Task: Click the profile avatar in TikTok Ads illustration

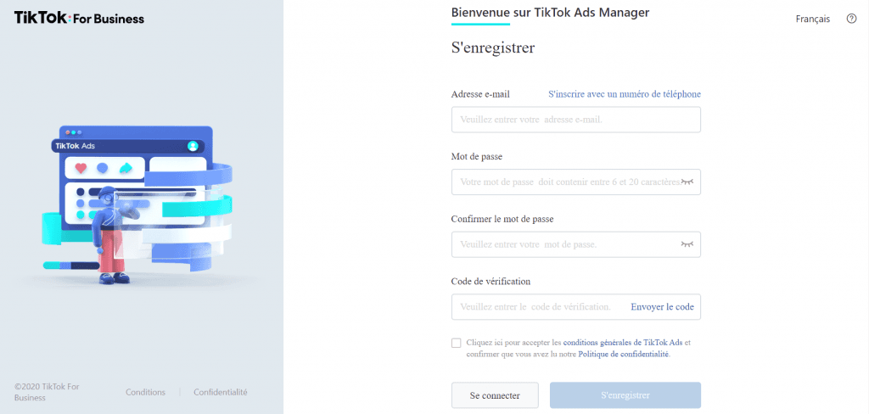Action: coord(193,146)
